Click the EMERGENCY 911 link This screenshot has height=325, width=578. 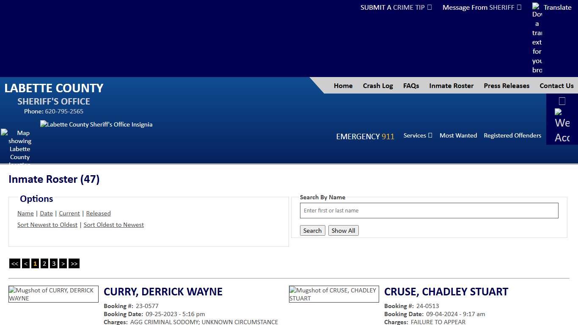[365, 136]
